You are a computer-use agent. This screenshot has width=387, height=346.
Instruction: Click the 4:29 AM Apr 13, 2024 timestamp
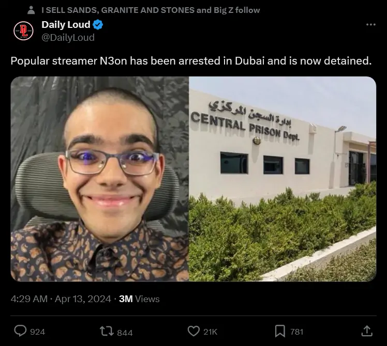(61, 299)
